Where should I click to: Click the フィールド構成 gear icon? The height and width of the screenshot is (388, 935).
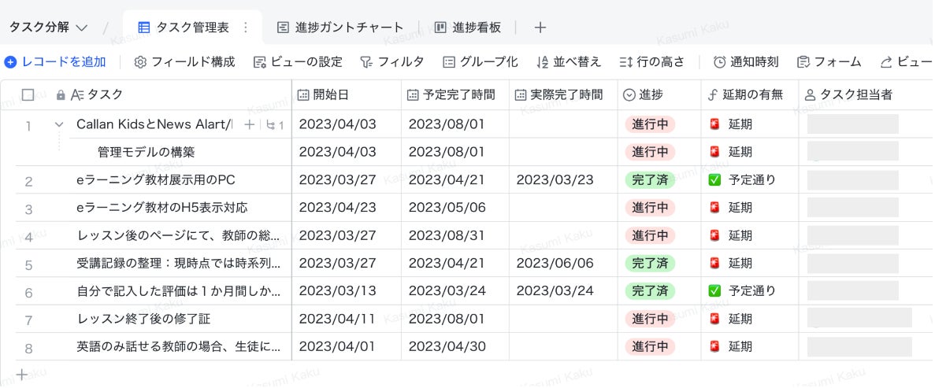[x=141, y=62]
